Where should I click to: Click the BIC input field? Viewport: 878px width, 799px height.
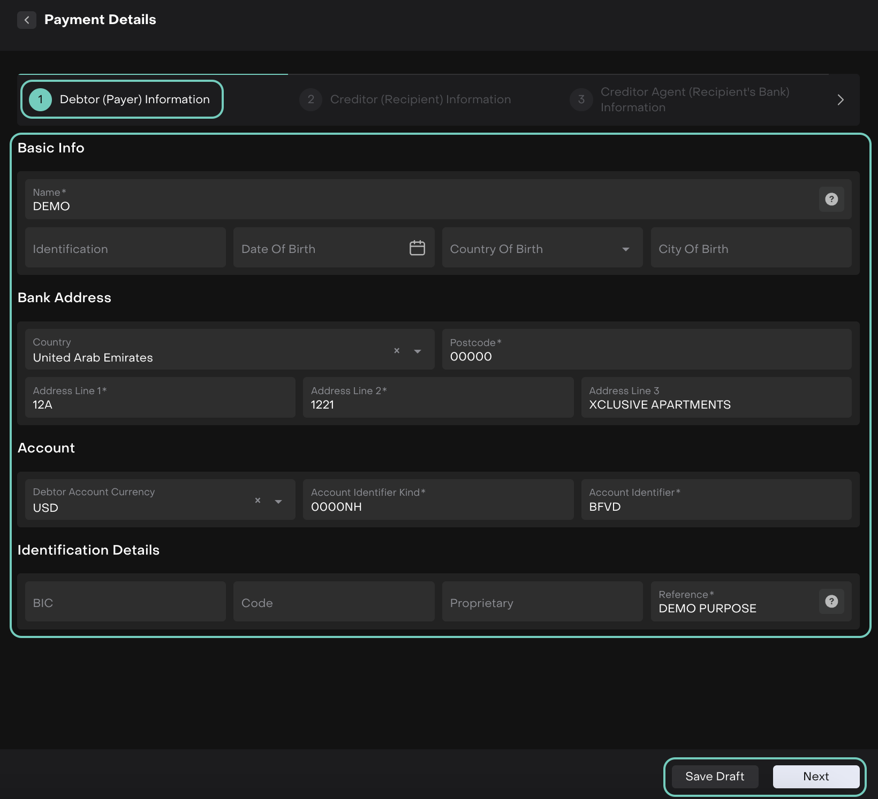[x=125, y=602]
